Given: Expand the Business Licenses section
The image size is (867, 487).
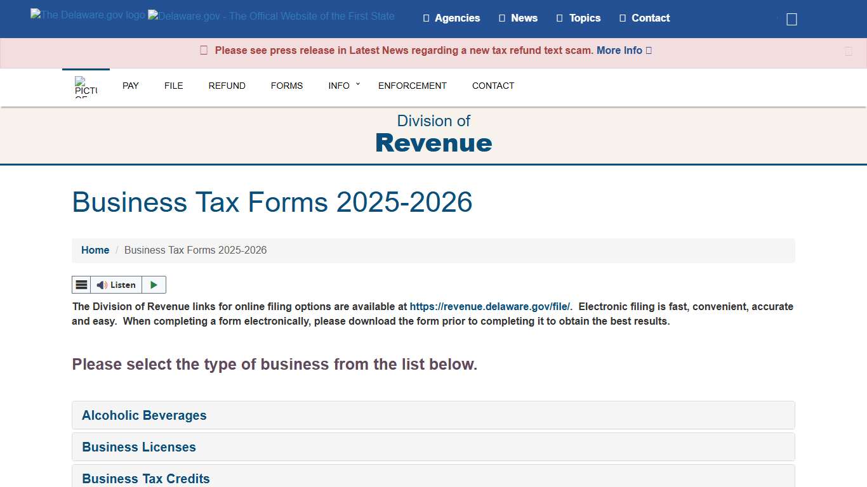Looking at the screenshot, I should tap(139, 447).
